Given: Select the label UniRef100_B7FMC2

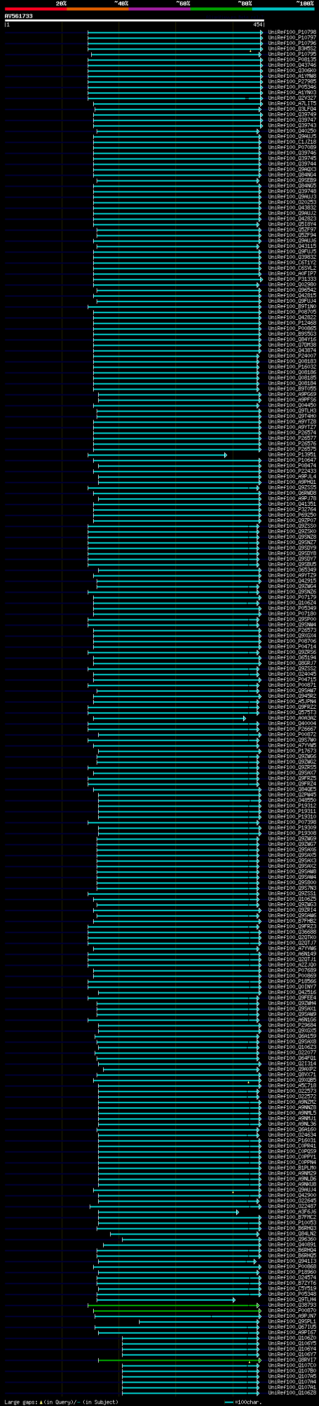Looking at the screenshot, I should (292, 1217).
